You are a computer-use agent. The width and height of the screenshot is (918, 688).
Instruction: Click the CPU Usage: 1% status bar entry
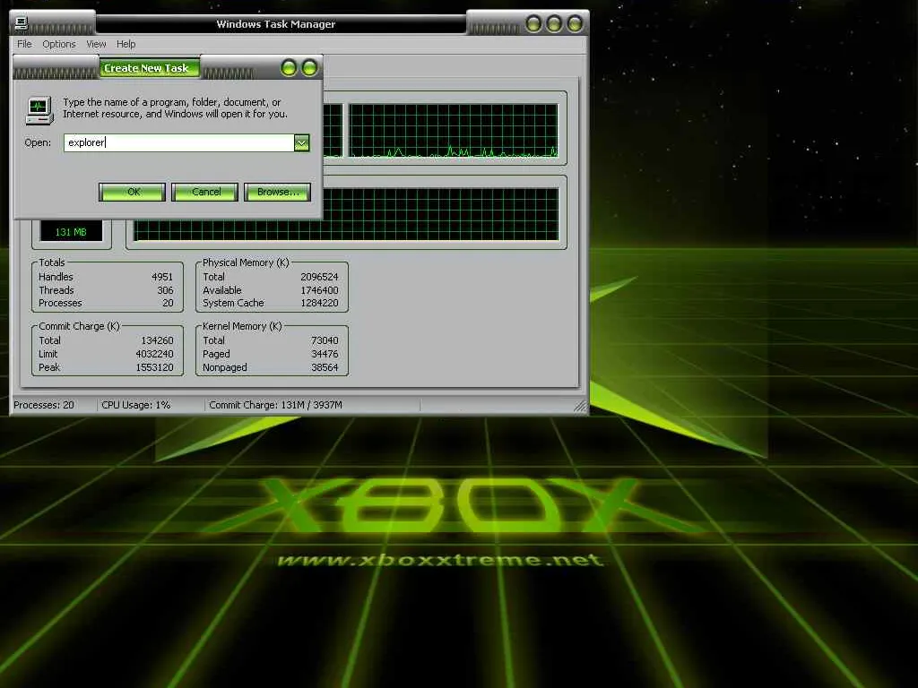coord(136,405)
